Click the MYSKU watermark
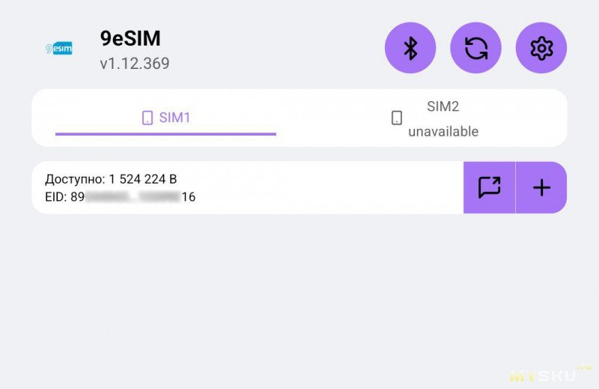 pos(544,374)
